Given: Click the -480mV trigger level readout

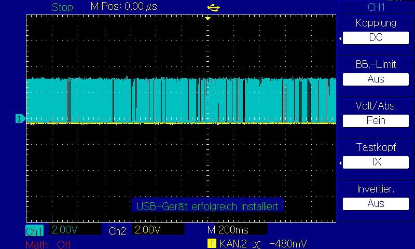Looking at the screenshot, I should [x=288, y=243].
